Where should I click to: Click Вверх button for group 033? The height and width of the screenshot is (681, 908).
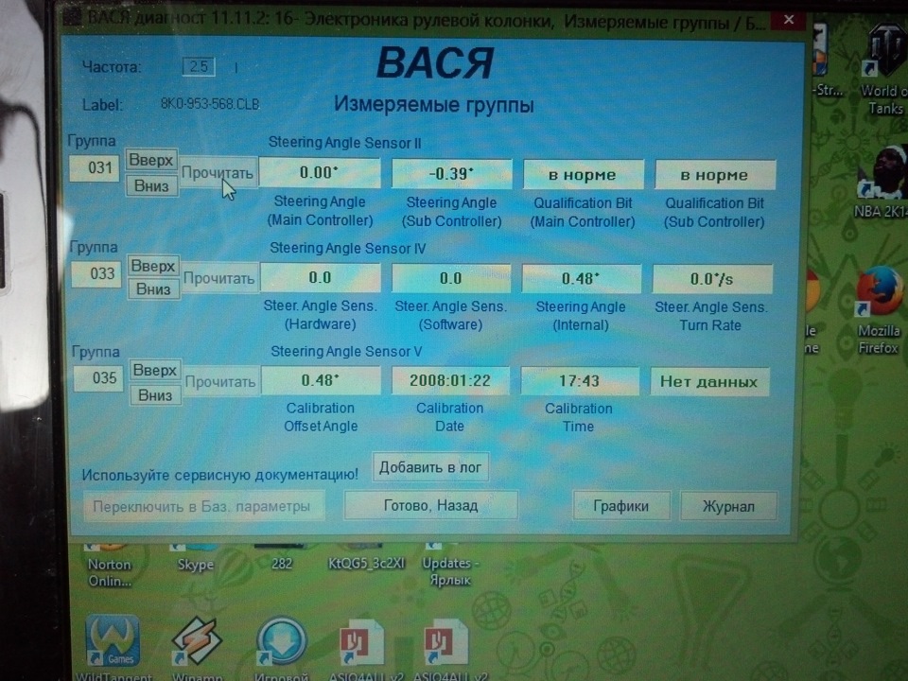[x=153, y=267]
